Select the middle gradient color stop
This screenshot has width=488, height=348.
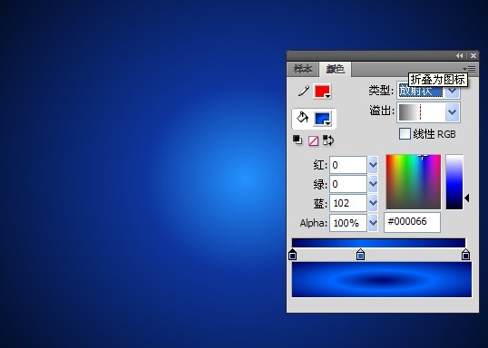click(360, 254)
